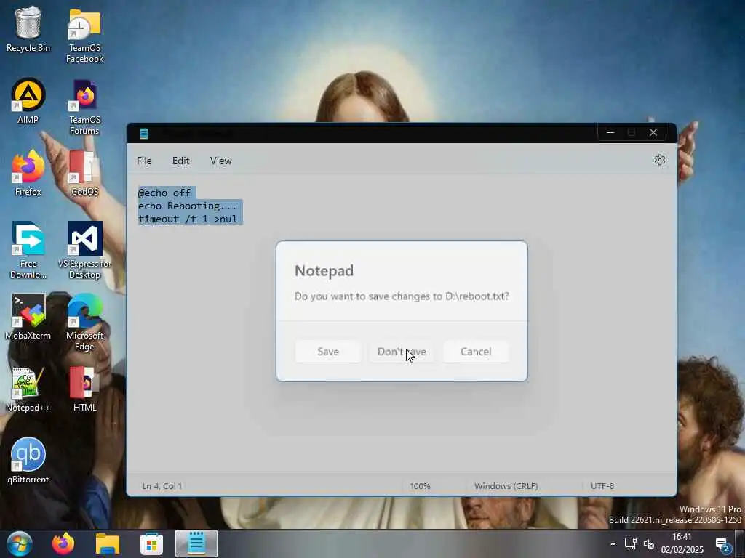Open the View menu in Notepad
This screenshot has height=558, width=745.
[x=221, y=161]
